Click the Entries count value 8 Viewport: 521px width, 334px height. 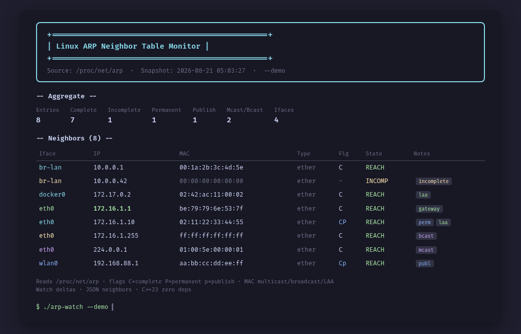pos(38,120)
